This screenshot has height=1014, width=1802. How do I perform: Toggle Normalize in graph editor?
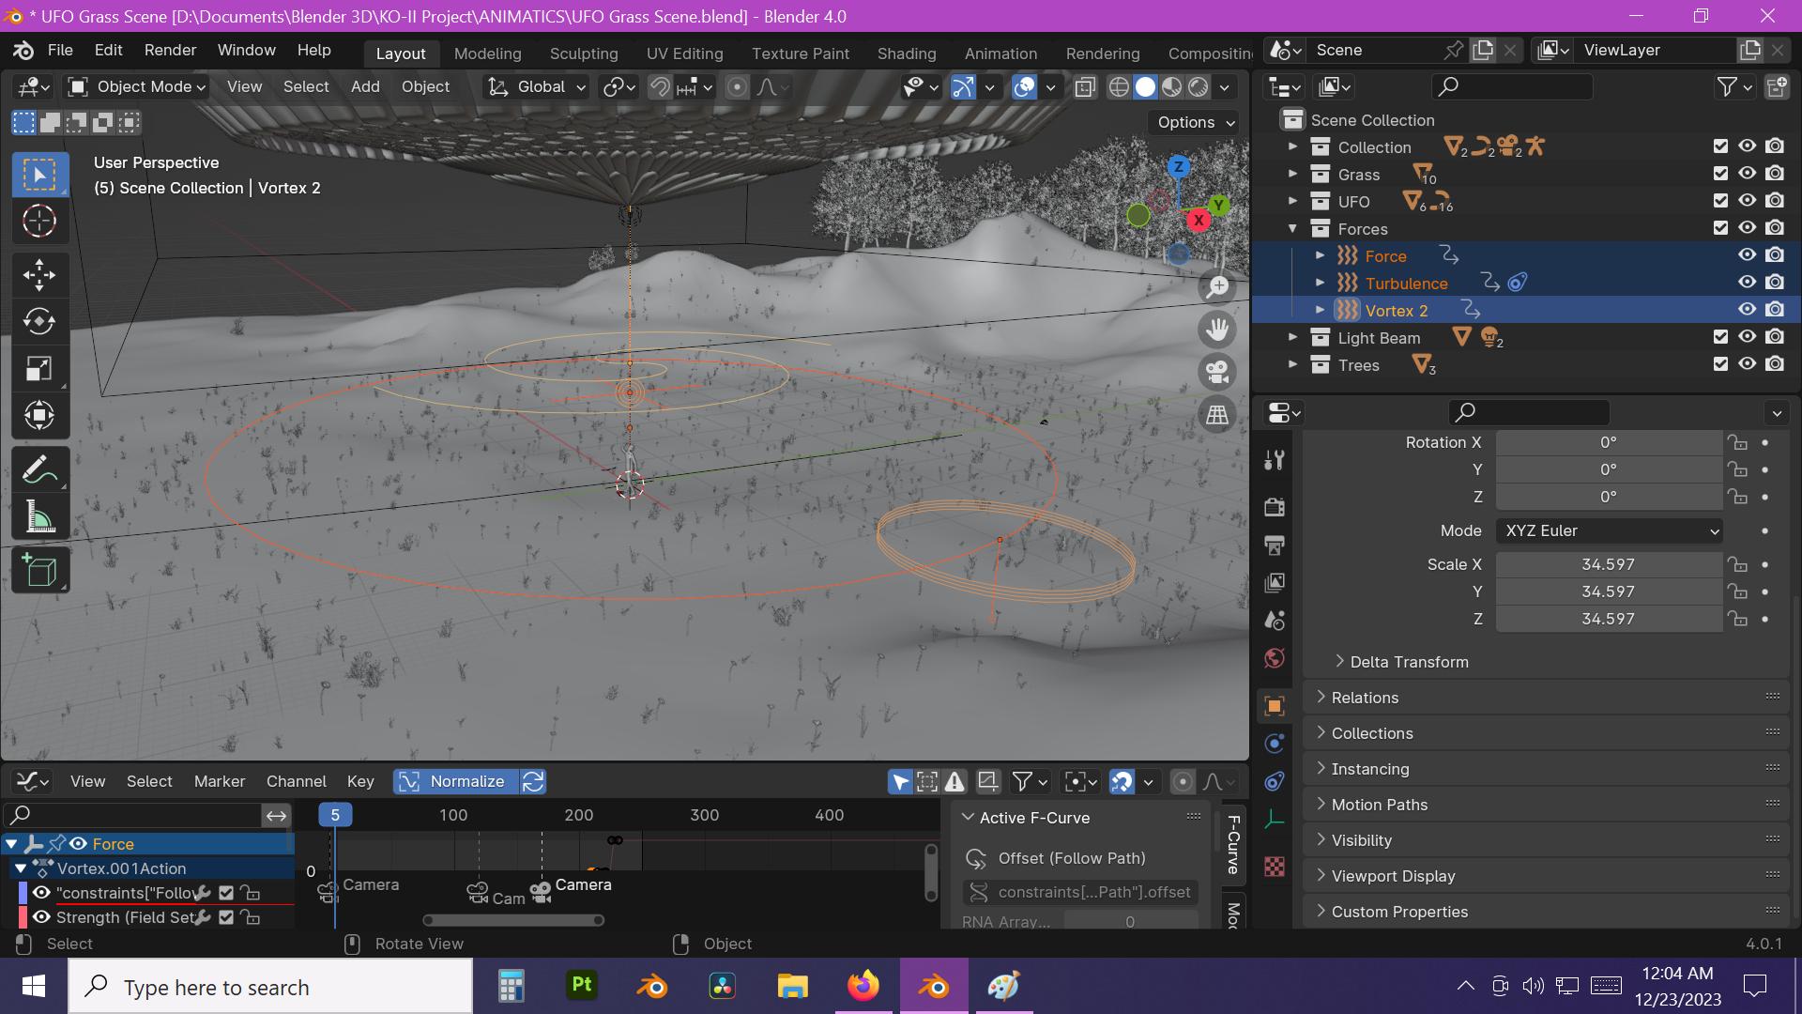point(455,781)
